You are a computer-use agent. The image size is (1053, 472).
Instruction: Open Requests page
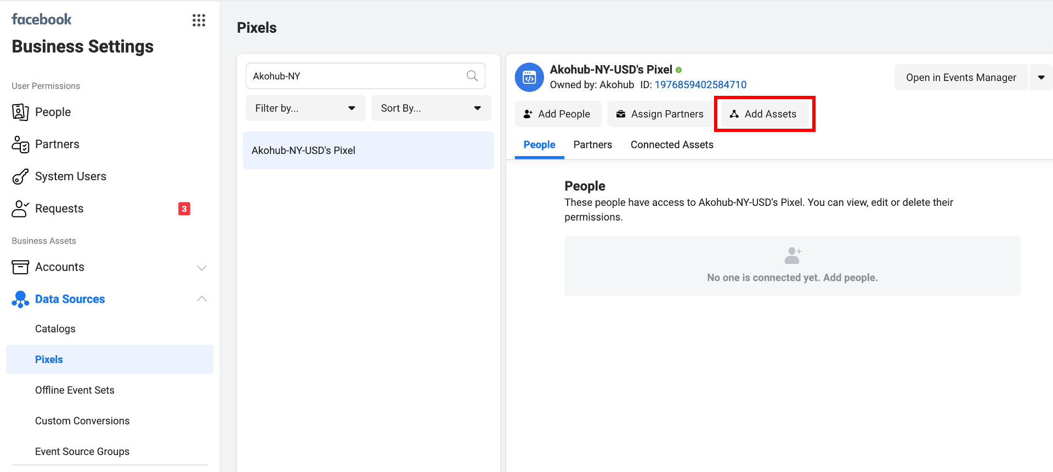coord(59,209)
